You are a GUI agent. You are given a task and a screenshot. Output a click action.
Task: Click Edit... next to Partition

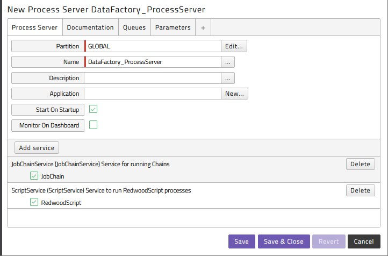tap(234, 46)
